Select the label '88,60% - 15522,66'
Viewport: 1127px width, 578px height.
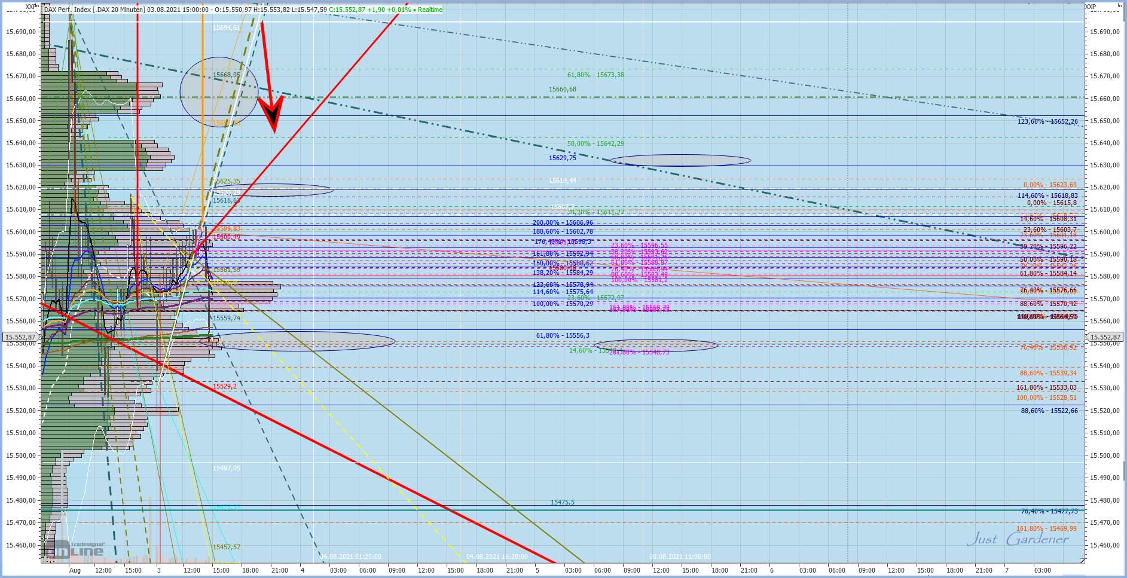(x=1049, y=411)
